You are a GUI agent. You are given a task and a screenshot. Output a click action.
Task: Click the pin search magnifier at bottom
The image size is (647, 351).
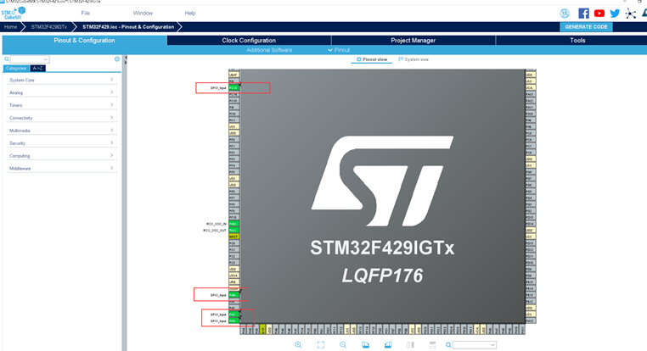(x=448, y=345)
